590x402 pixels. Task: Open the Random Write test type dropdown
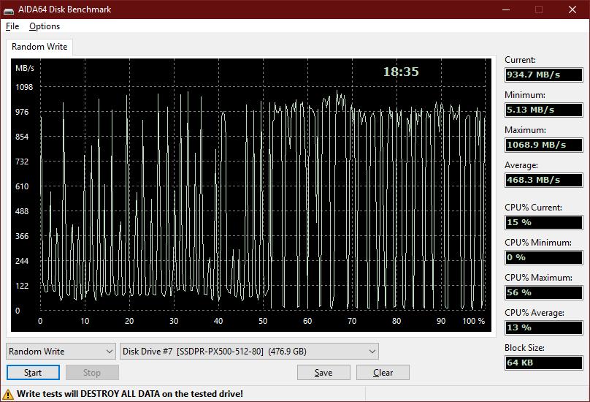point(61,352)
